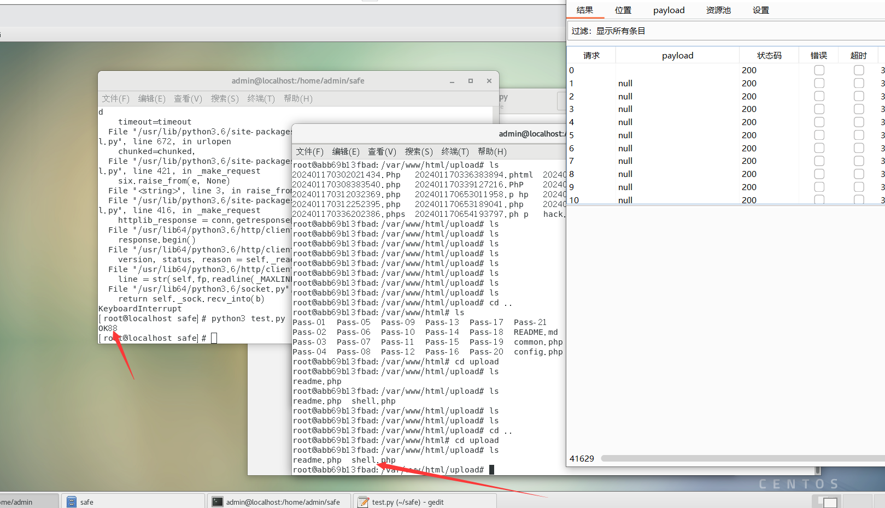885x508 pixels.
Task: Toggle error checkbox in request row 8
Action: (819, 174)
